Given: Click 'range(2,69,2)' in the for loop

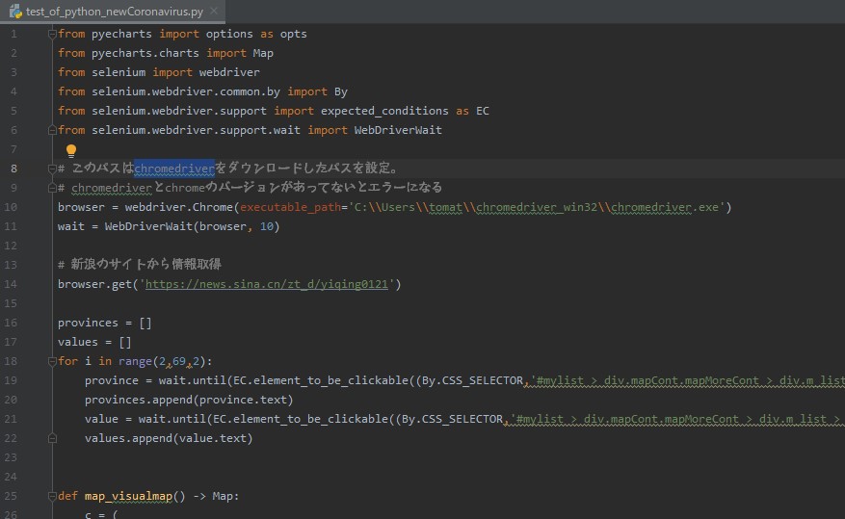Looking at the screenshot, I should (163, 361).
